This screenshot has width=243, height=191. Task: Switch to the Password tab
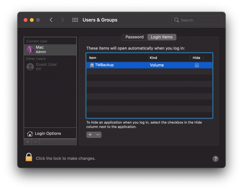pyautogui.click(x=134, y=37)
